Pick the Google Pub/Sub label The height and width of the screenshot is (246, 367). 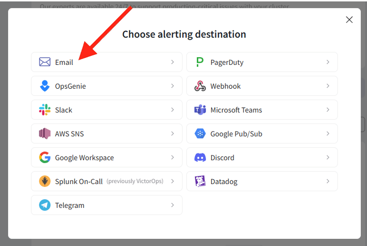click(236, 134)
